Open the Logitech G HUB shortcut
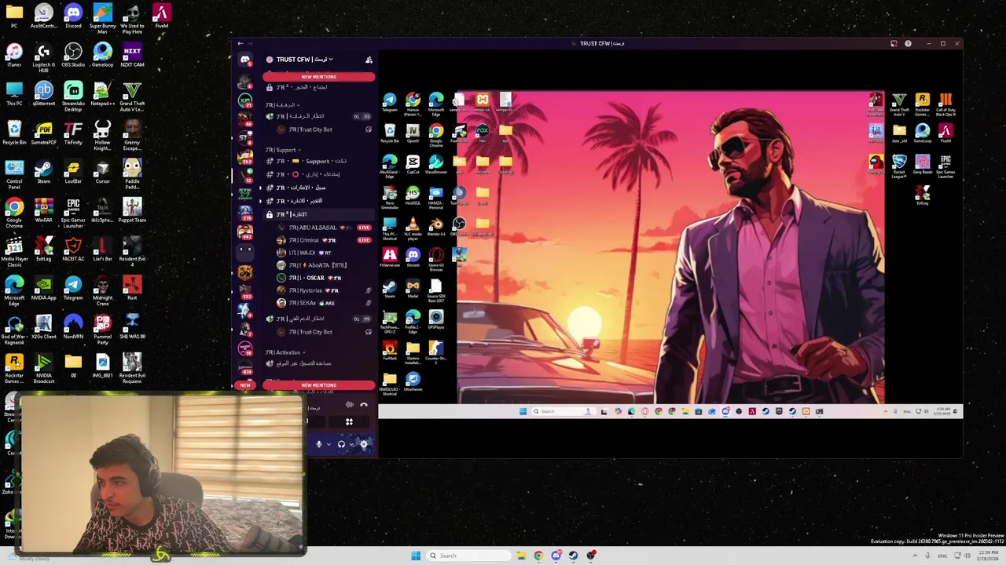This screenshot has height=565, width=1006. [x=43, y=57]
